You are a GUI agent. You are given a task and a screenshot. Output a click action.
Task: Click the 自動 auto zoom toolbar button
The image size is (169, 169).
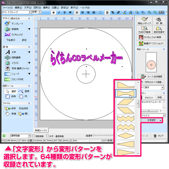tap(161, 12)
